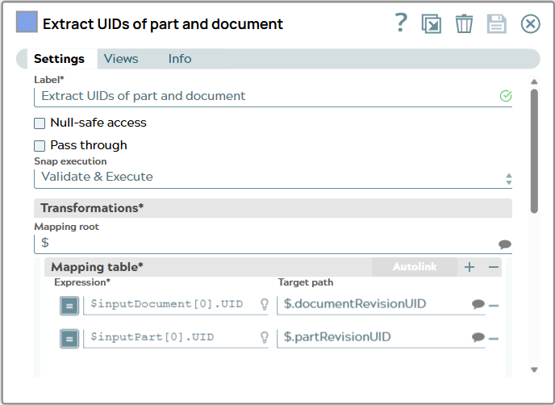Click the Expression column header
This screenshot has width=555, height=405.
[82, 282]
